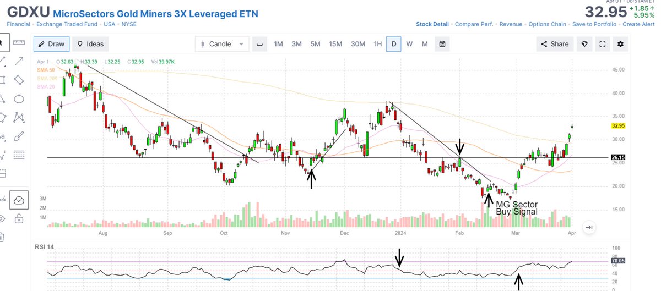Open the Options Chain link
Image resolution: width=661 pixels, height=291 pixels.
pyautogui.click(x=547, y=24)
